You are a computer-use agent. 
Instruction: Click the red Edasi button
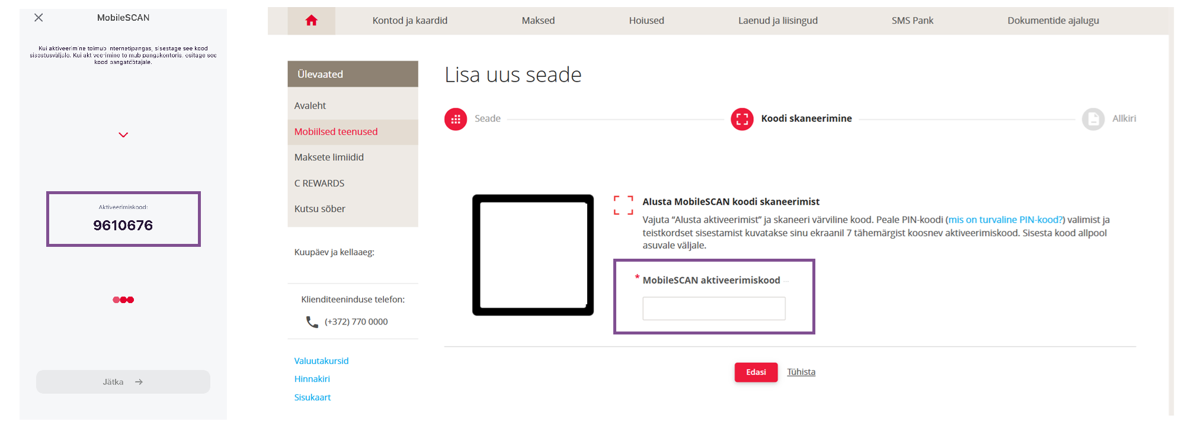pyautogui.click(x=756, y=372)
